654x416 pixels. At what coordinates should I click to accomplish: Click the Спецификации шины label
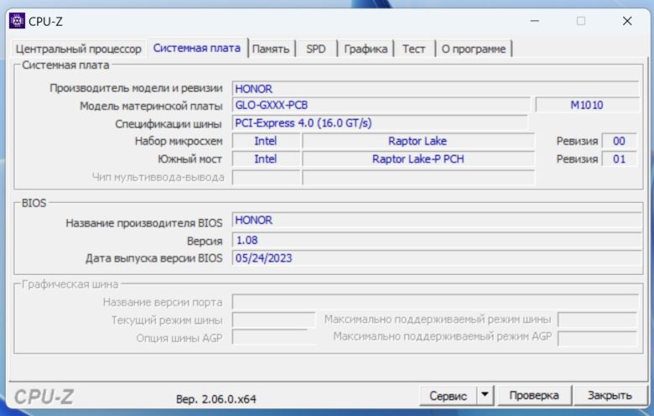[168, 124]
